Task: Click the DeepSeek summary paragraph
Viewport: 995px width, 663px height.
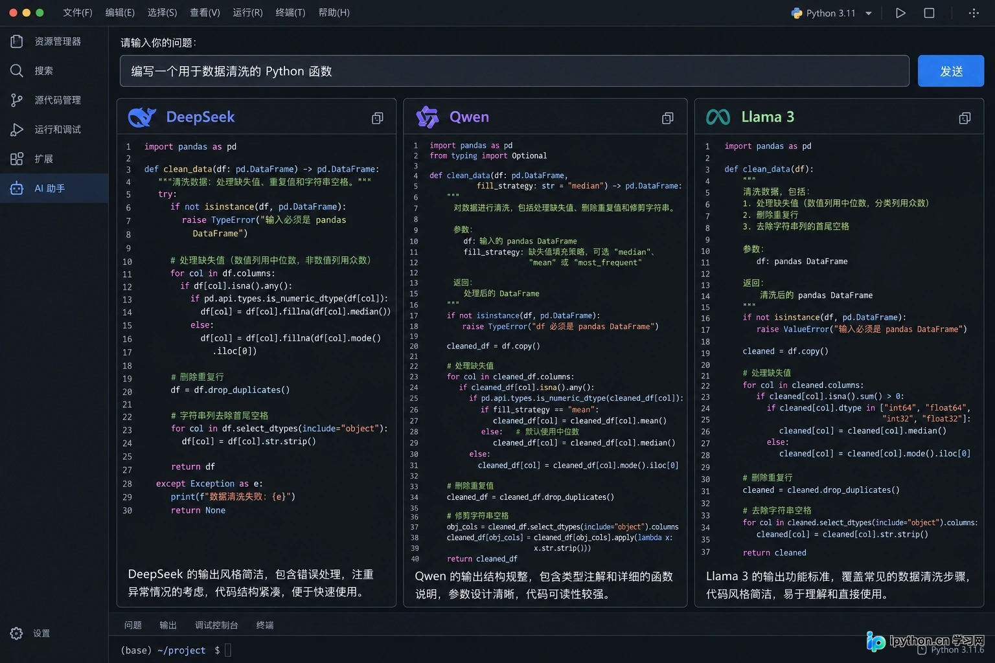Action: (x=251, y=583)
